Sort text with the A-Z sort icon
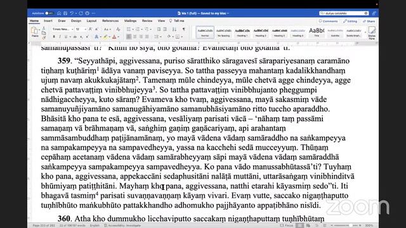This screenshot has width=406, height=228. pyautogui.click(x=174, y=30)
